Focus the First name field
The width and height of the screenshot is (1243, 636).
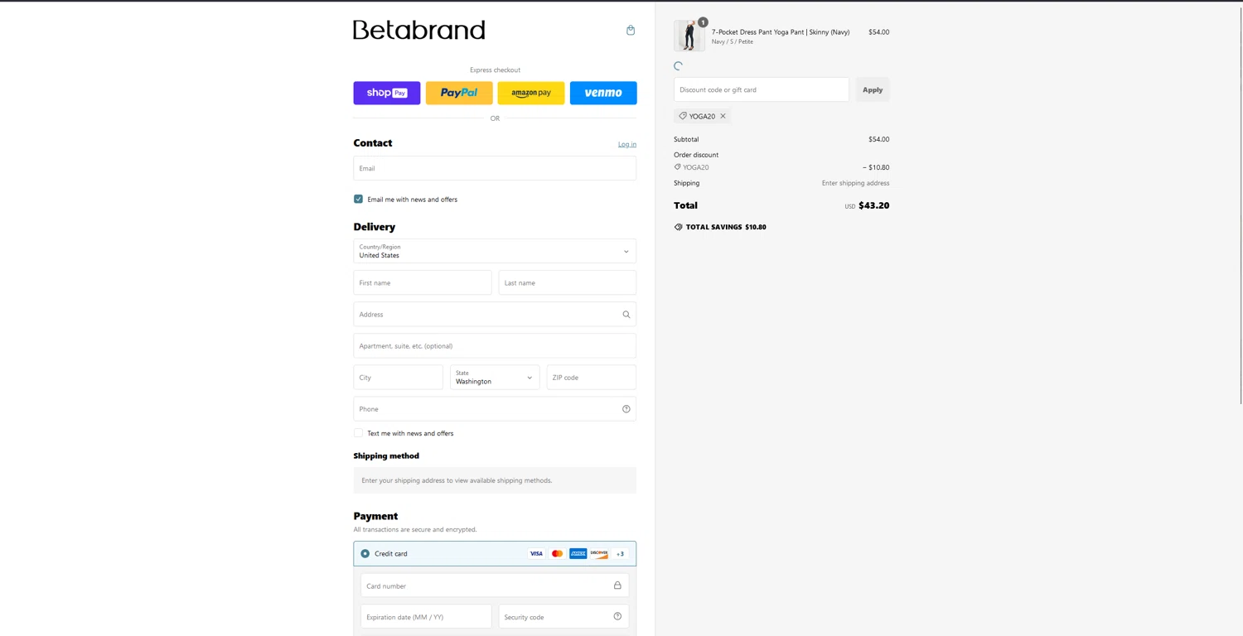[x=423, y=282]
